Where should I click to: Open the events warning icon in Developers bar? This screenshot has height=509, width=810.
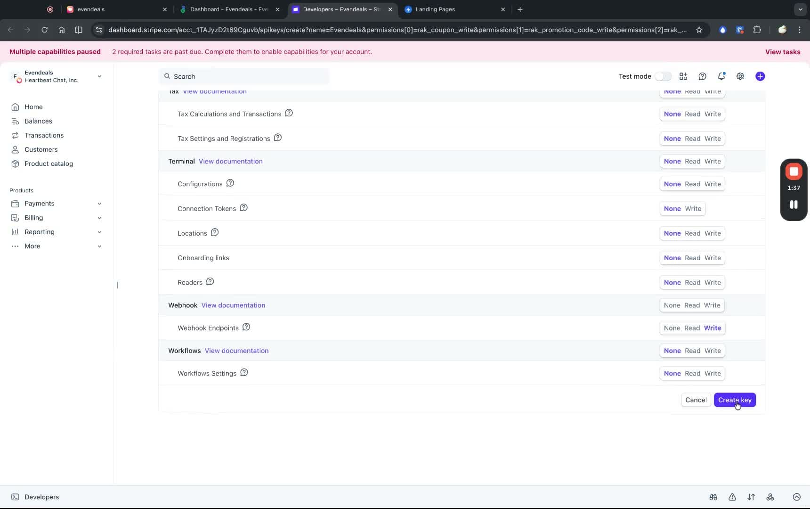(x=733, y=497)
